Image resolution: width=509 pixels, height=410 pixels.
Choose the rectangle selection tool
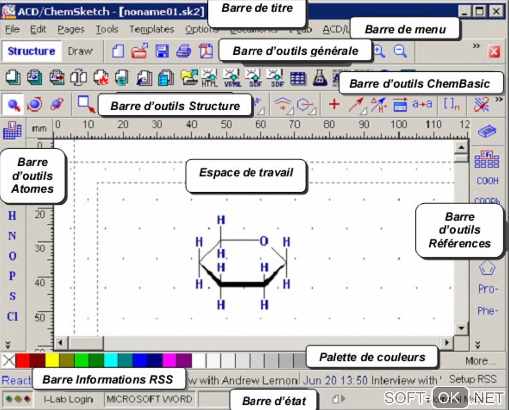tap(86, 104)
